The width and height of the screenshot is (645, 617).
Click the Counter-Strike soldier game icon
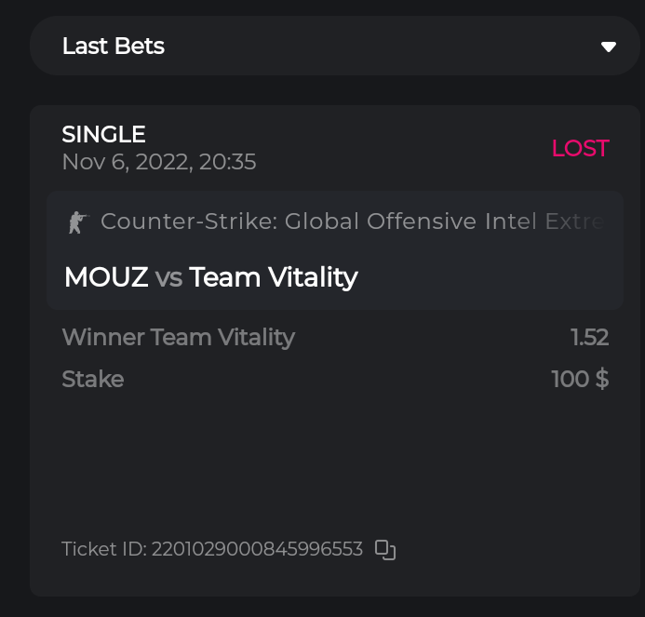[76, 222]
